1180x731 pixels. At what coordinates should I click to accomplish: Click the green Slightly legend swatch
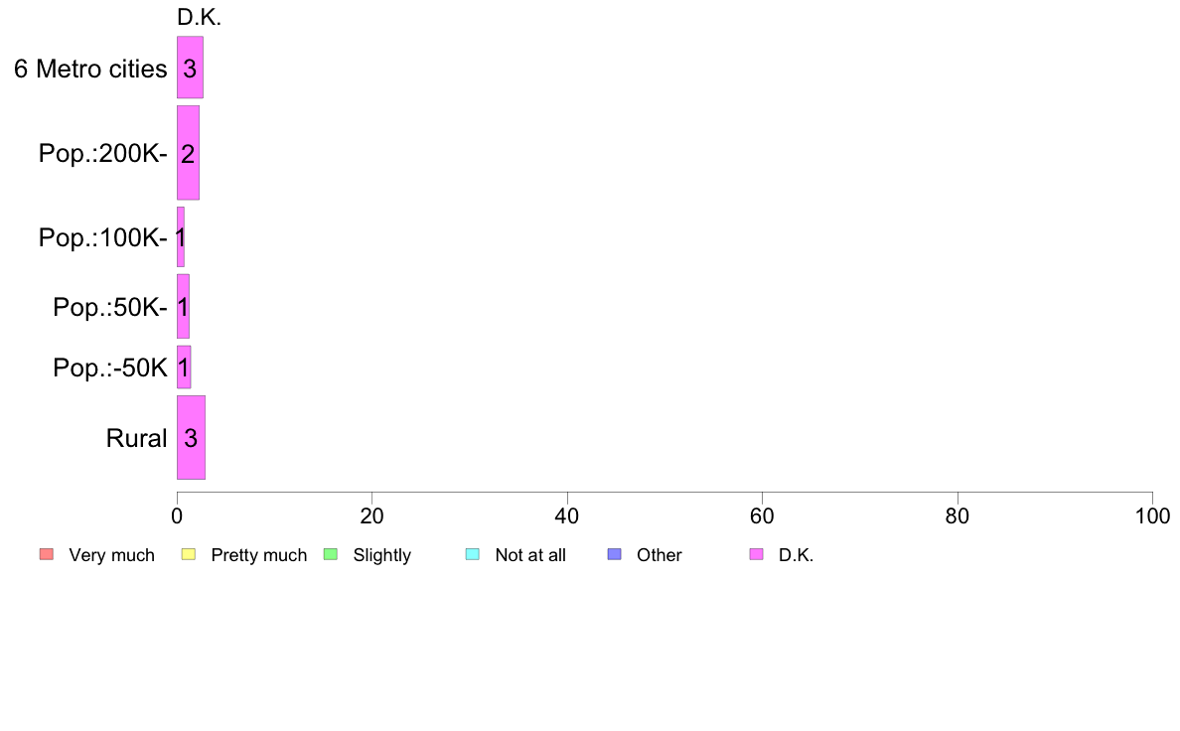tap(331, 555)
